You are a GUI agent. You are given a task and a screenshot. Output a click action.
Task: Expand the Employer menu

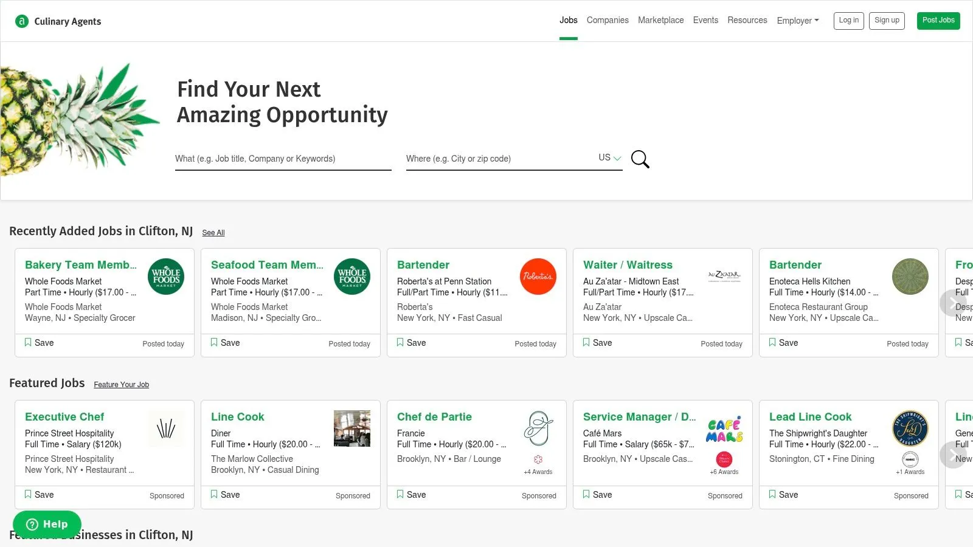coord(798,21)
